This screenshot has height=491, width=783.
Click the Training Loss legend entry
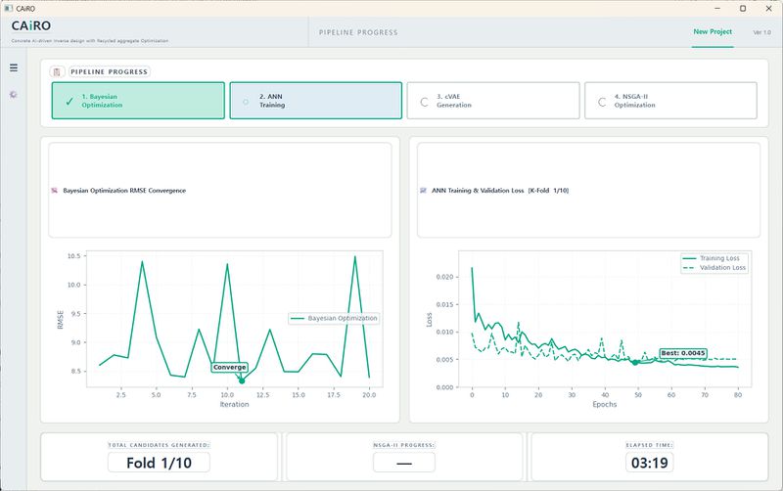714,258
